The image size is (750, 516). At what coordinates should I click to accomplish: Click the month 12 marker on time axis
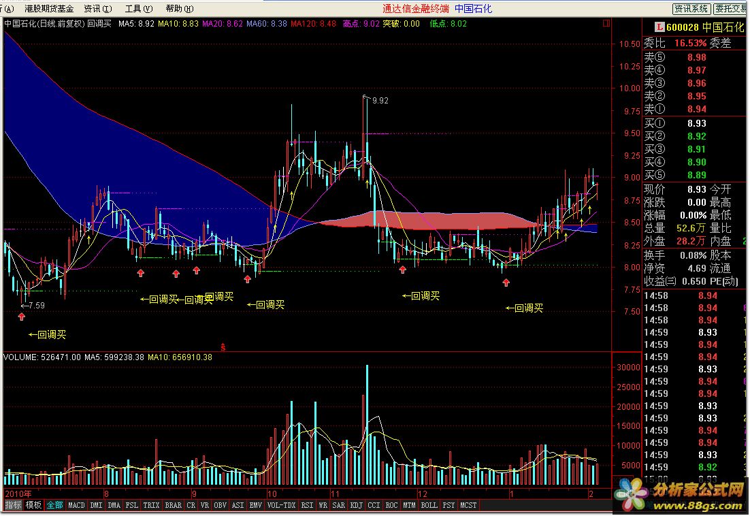423,494
